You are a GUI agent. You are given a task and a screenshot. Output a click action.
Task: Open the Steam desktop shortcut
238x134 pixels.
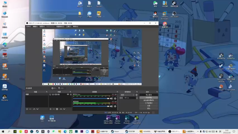(221, 67)
